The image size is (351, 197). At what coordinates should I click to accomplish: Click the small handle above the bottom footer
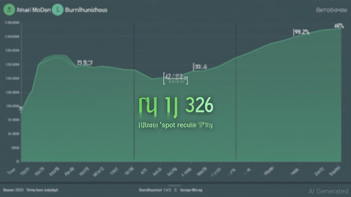point(174,185)
